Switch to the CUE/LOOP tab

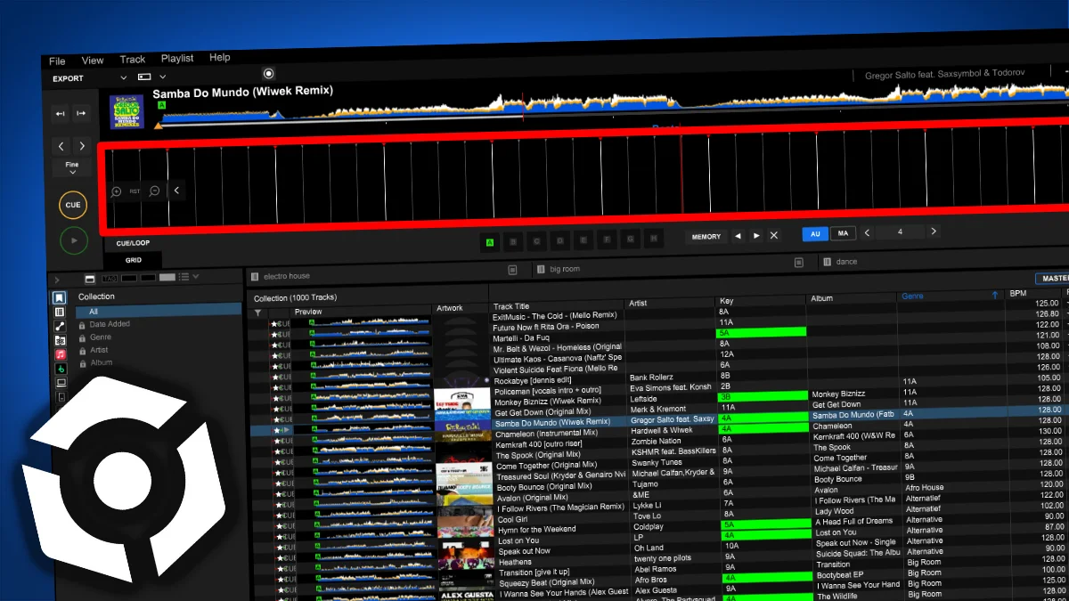(133, 243)
